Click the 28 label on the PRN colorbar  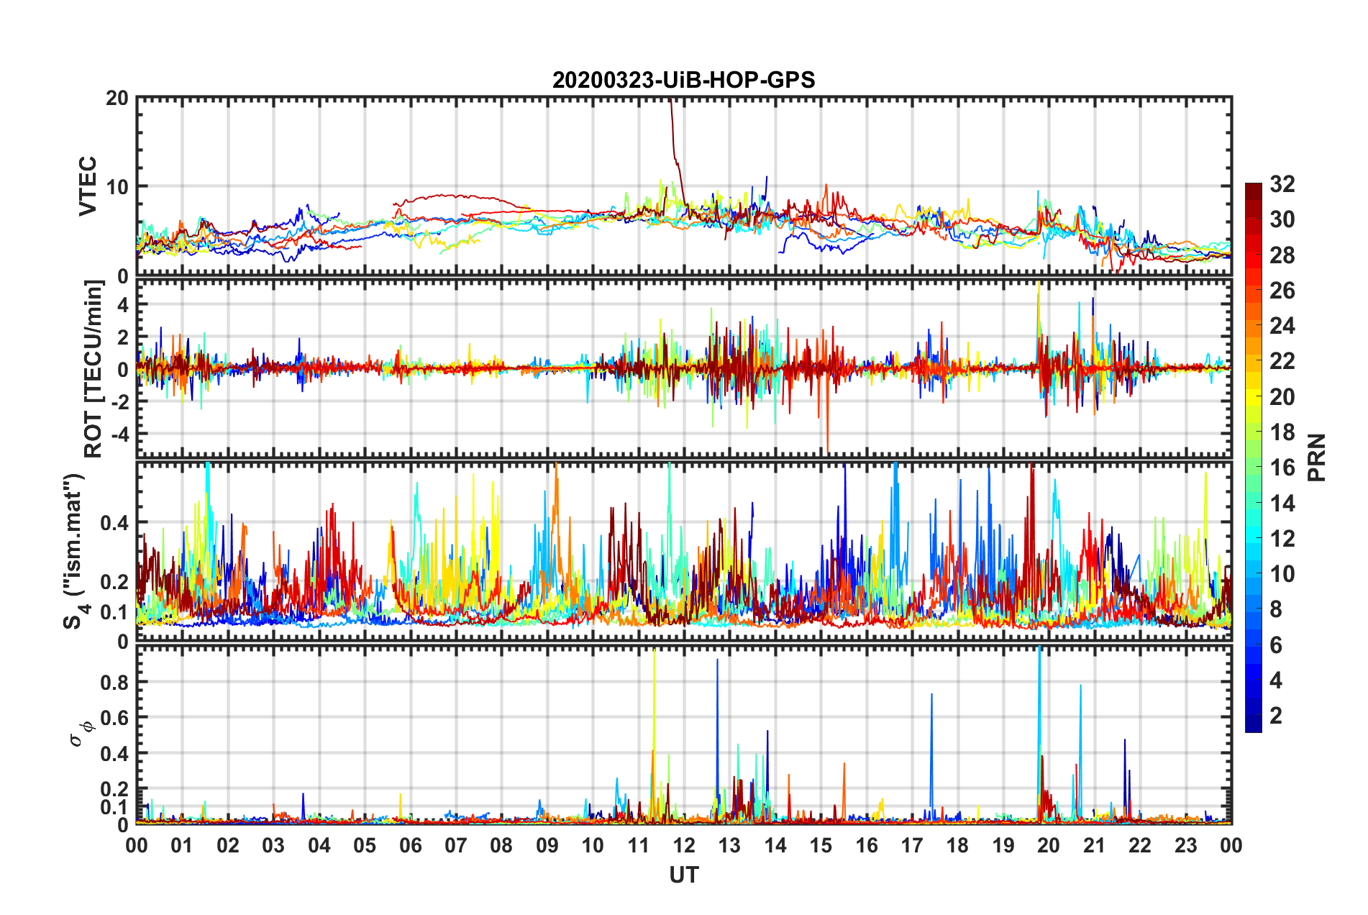(x=1282, y=255)
